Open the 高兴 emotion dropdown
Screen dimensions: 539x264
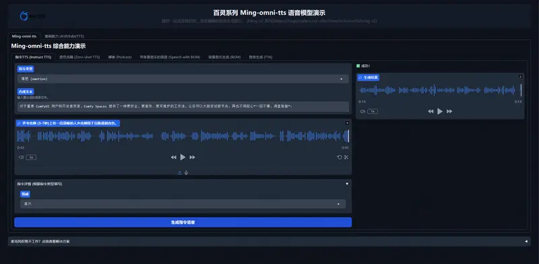(x=183, y=204)
